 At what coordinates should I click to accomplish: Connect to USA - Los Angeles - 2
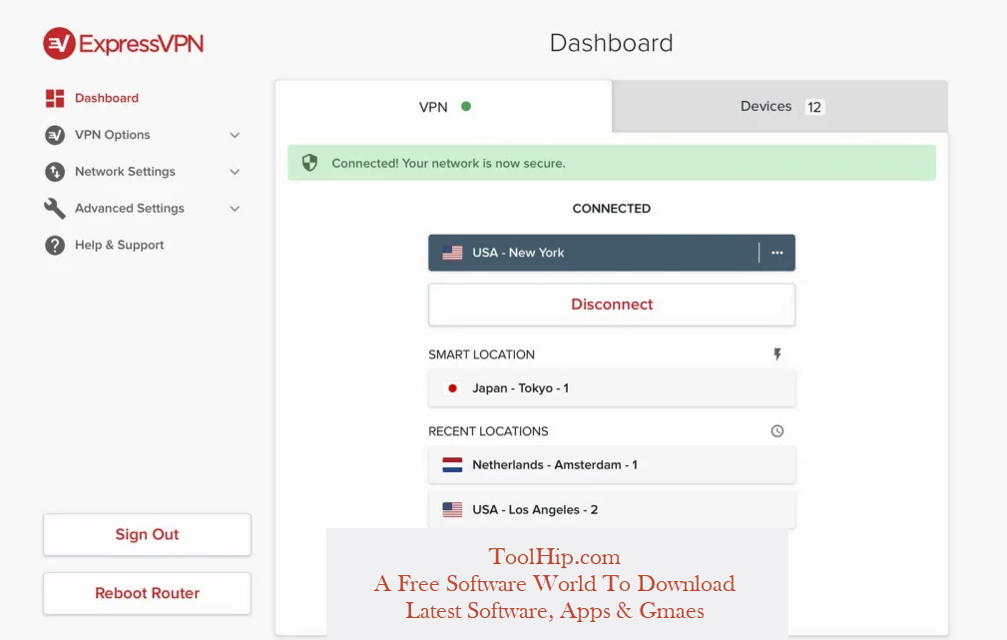point(612,509)
